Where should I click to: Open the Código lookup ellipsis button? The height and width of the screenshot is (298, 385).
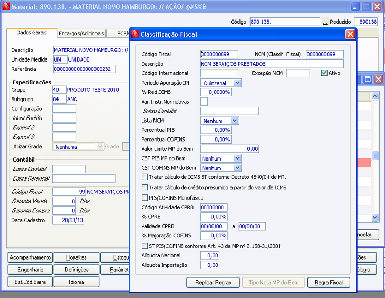coord(325,22)
